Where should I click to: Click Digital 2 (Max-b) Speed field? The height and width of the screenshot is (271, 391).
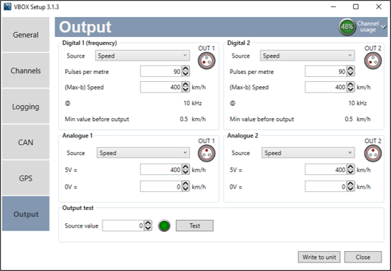326,87
